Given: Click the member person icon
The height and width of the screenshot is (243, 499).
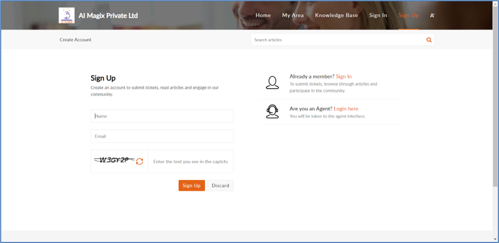Looking at the screenshot, I should click(x=272, y=83).
